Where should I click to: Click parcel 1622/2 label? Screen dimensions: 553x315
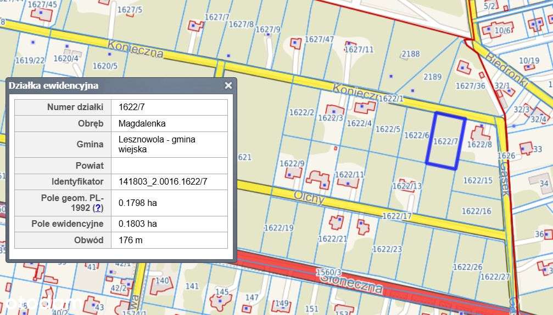click(301, 112)
